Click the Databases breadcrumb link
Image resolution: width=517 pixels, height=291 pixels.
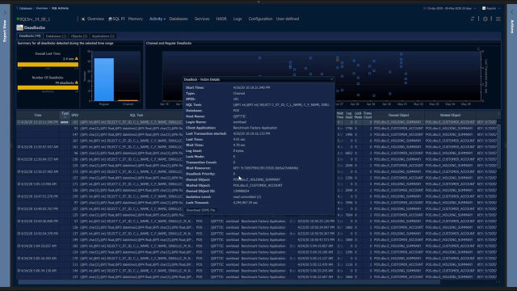(x=25, y=8)
